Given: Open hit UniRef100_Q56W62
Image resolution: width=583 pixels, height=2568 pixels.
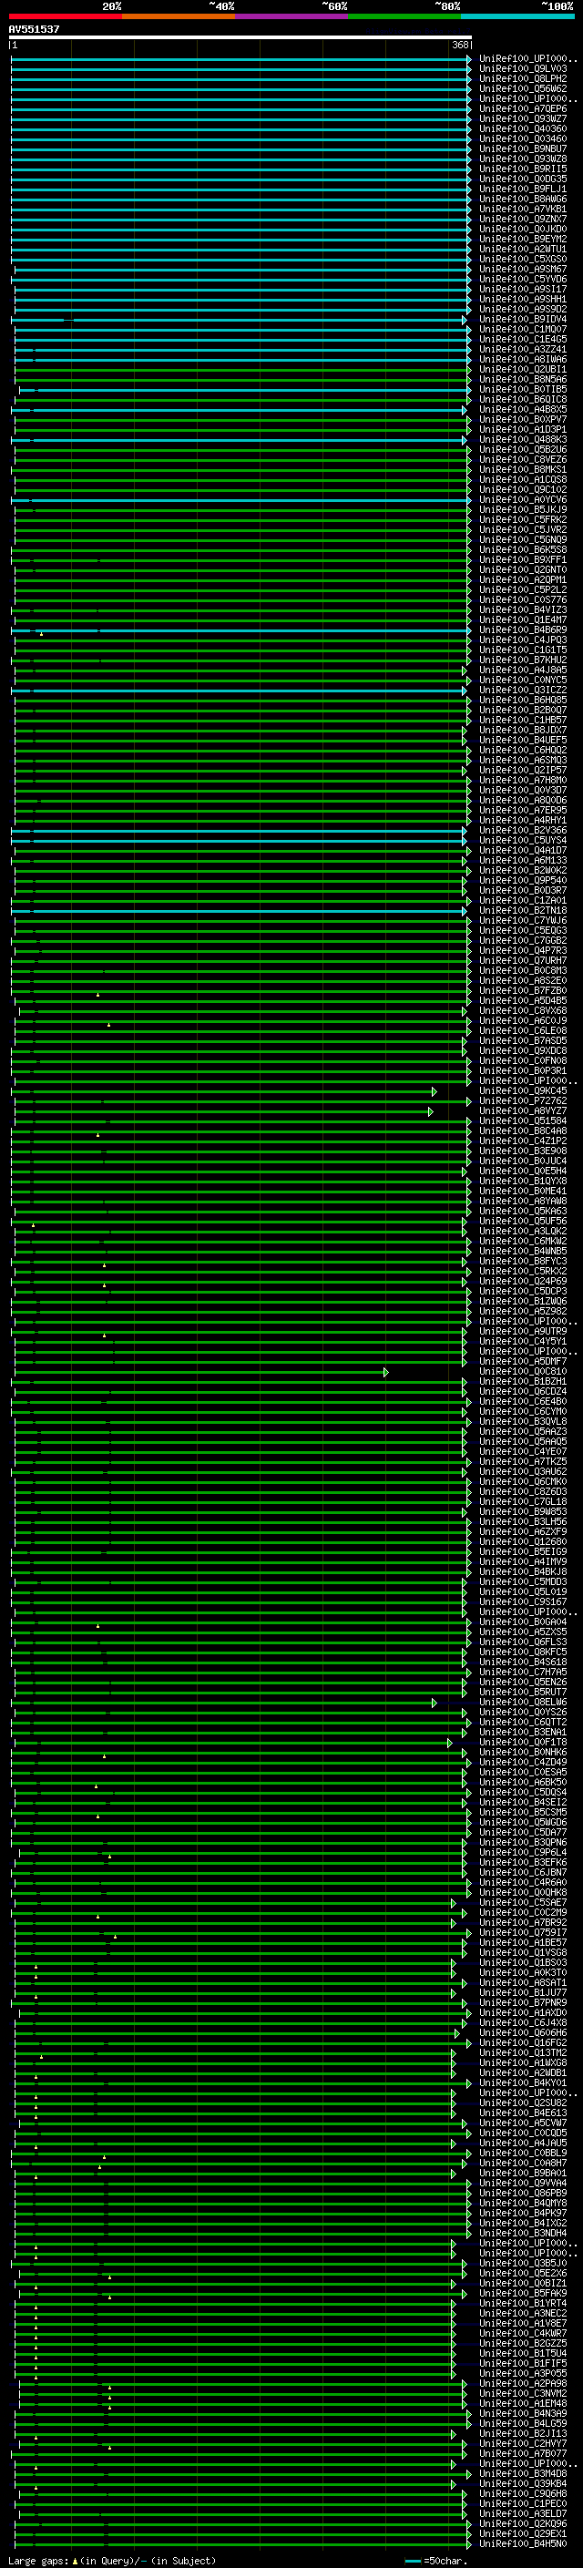Looking at the screenshot, I should 523,88.
